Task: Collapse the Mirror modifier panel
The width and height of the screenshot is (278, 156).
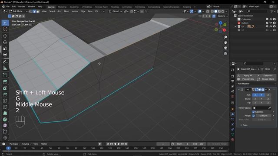Action: (239, 90)
